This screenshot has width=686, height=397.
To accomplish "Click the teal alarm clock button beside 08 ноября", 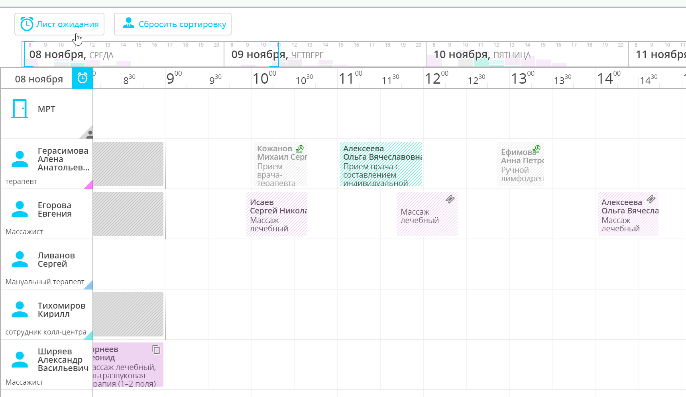I will click(82, 78).
